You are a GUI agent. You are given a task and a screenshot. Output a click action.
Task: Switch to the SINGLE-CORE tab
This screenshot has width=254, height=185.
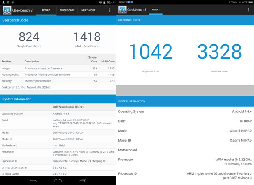(67, 10)
